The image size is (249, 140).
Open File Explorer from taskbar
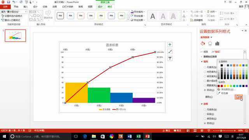pos(94,136)
